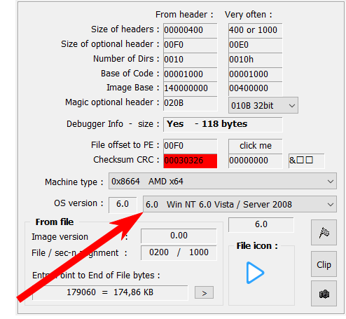Click the "Checksum CRC :" label
Image resolution: width=346 pixels, height=319 pixels.
(x=126, y=160)
